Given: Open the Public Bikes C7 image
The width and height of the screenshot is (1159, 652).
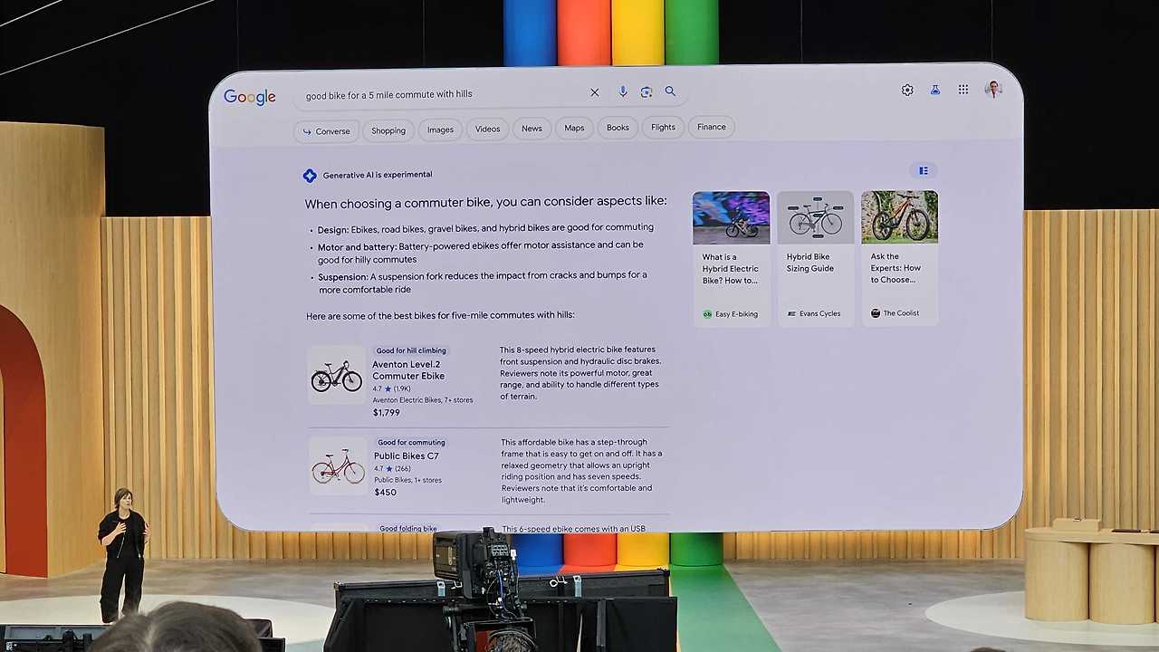Looking at the screenshot, I should pos(338,466).
